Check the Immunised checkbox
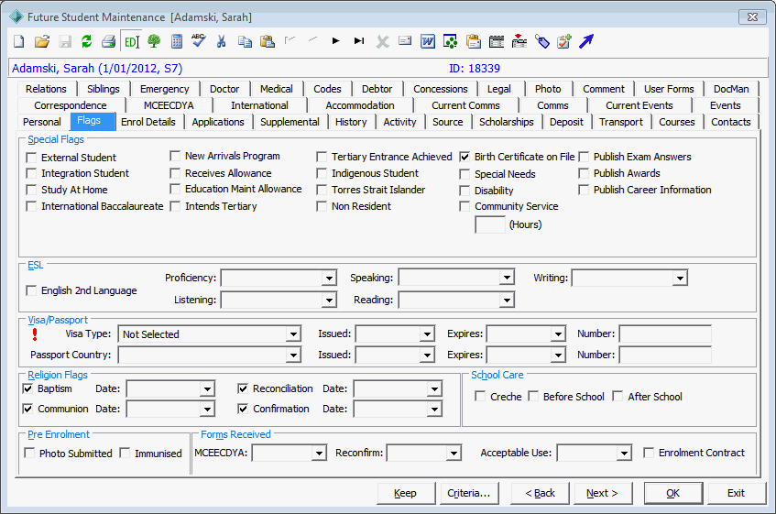The image size is (776, 514). click(126, 454)
